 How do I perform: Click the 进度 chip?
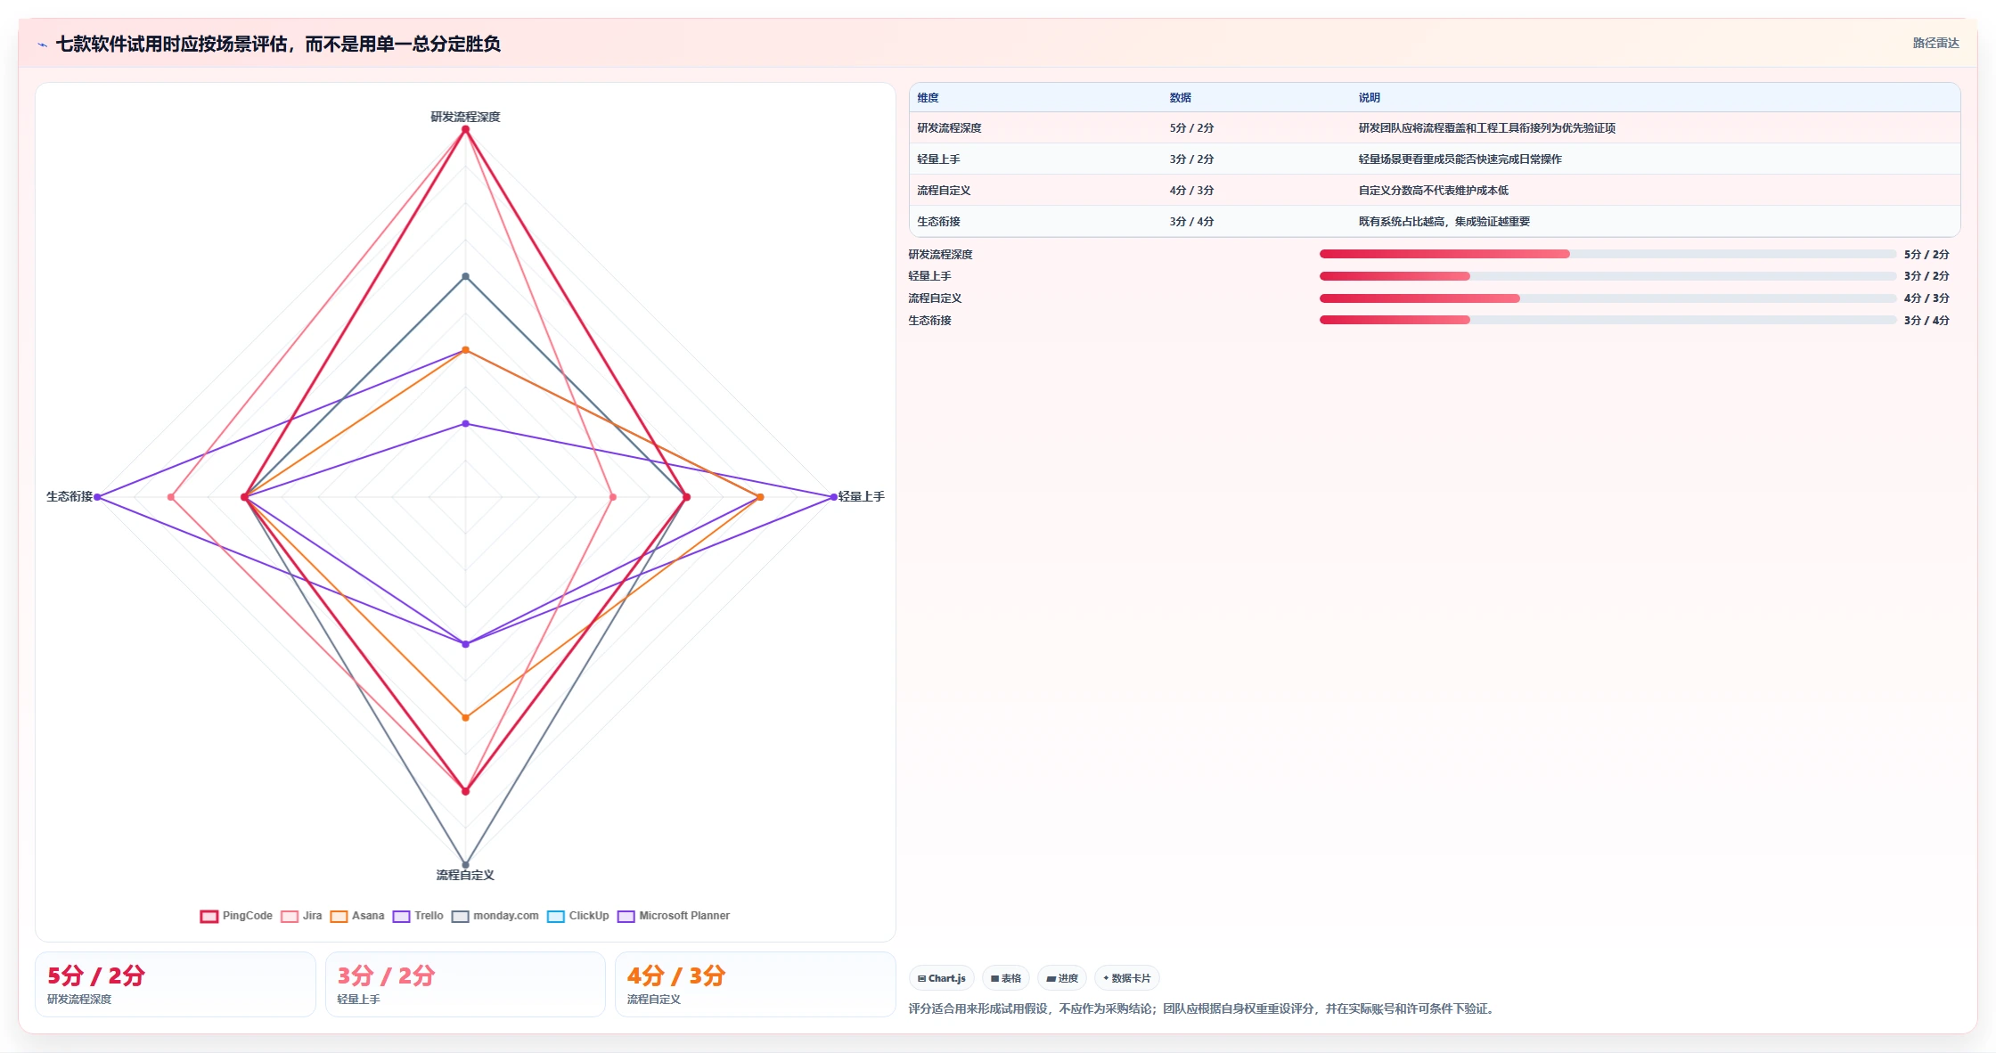click(x=1062, y=978)
